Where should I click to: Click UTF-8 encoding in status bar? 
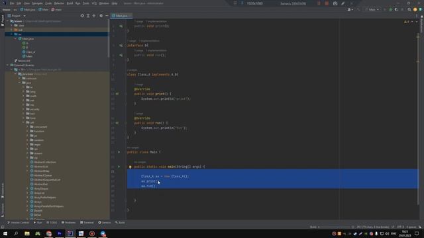[x=400, y=227]
